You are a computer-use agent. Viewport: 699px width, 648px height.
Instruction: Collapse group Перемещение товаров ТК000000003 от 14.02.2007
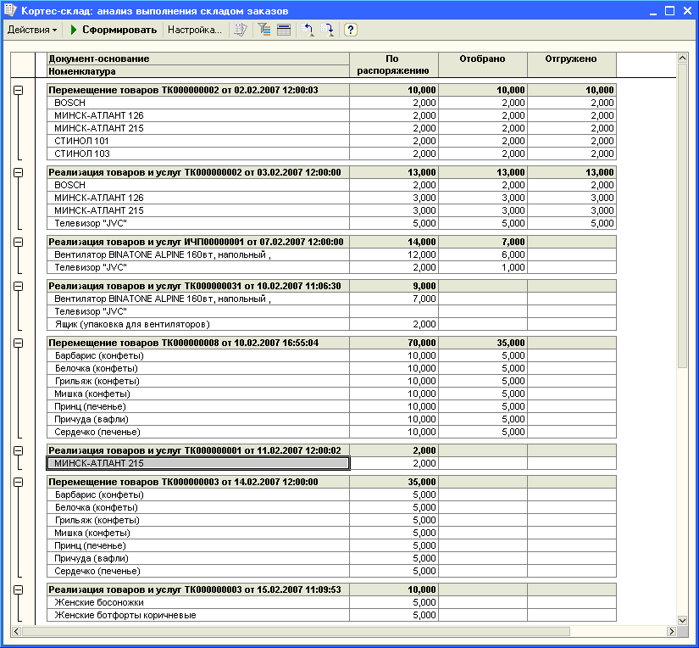pos(19,482)
